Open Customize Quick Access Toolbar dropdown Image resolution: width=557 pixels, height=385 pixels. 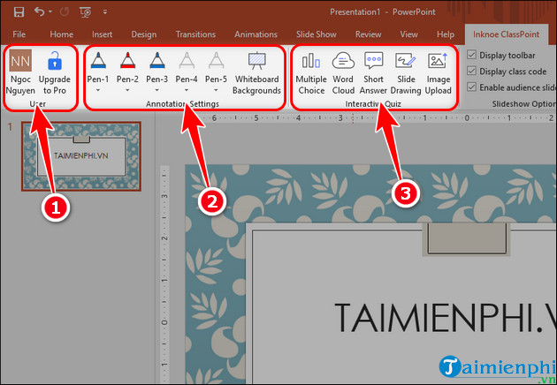pyautogui.click(x=105, y=11)
